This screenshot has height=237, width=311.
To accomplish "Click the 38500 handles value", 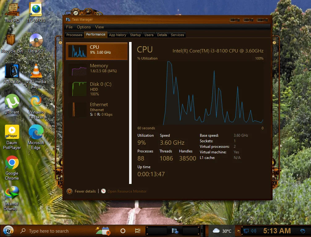I will tap(188, 158).
